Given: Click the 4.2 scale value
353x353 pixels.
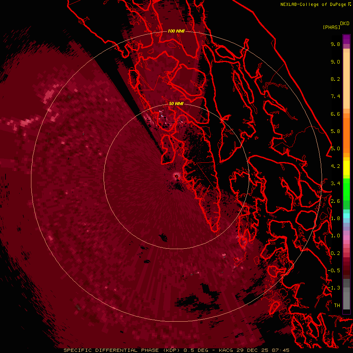Looking at the screenshot, I should tap(335, 166).
